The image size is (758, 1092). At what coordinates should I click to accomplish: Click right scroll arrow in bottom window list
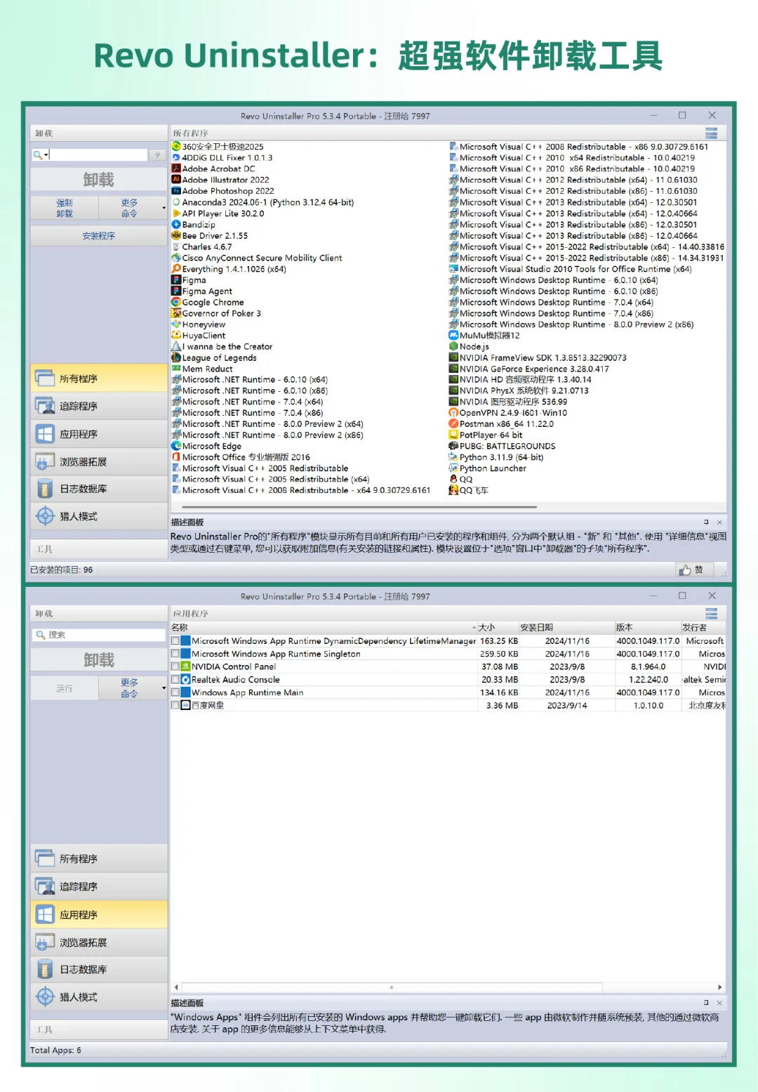(x=719, y=987)
